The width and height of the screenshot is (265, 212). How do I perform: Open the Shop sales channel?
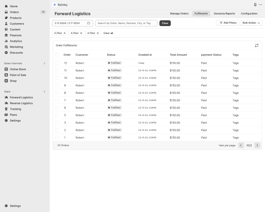click(13, 81)
